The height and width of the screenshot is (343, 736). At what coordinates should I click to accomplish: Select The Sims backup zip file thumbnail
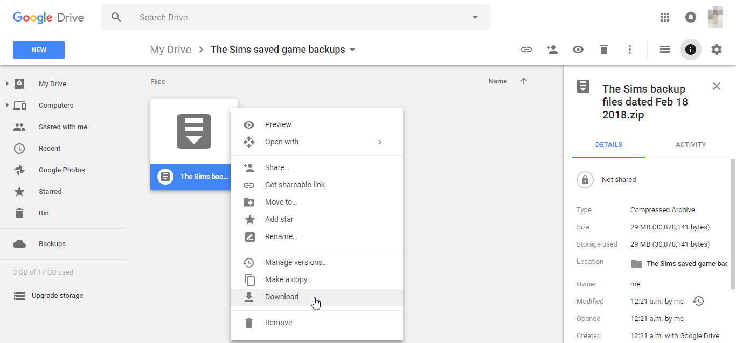[x=194, y=131]
